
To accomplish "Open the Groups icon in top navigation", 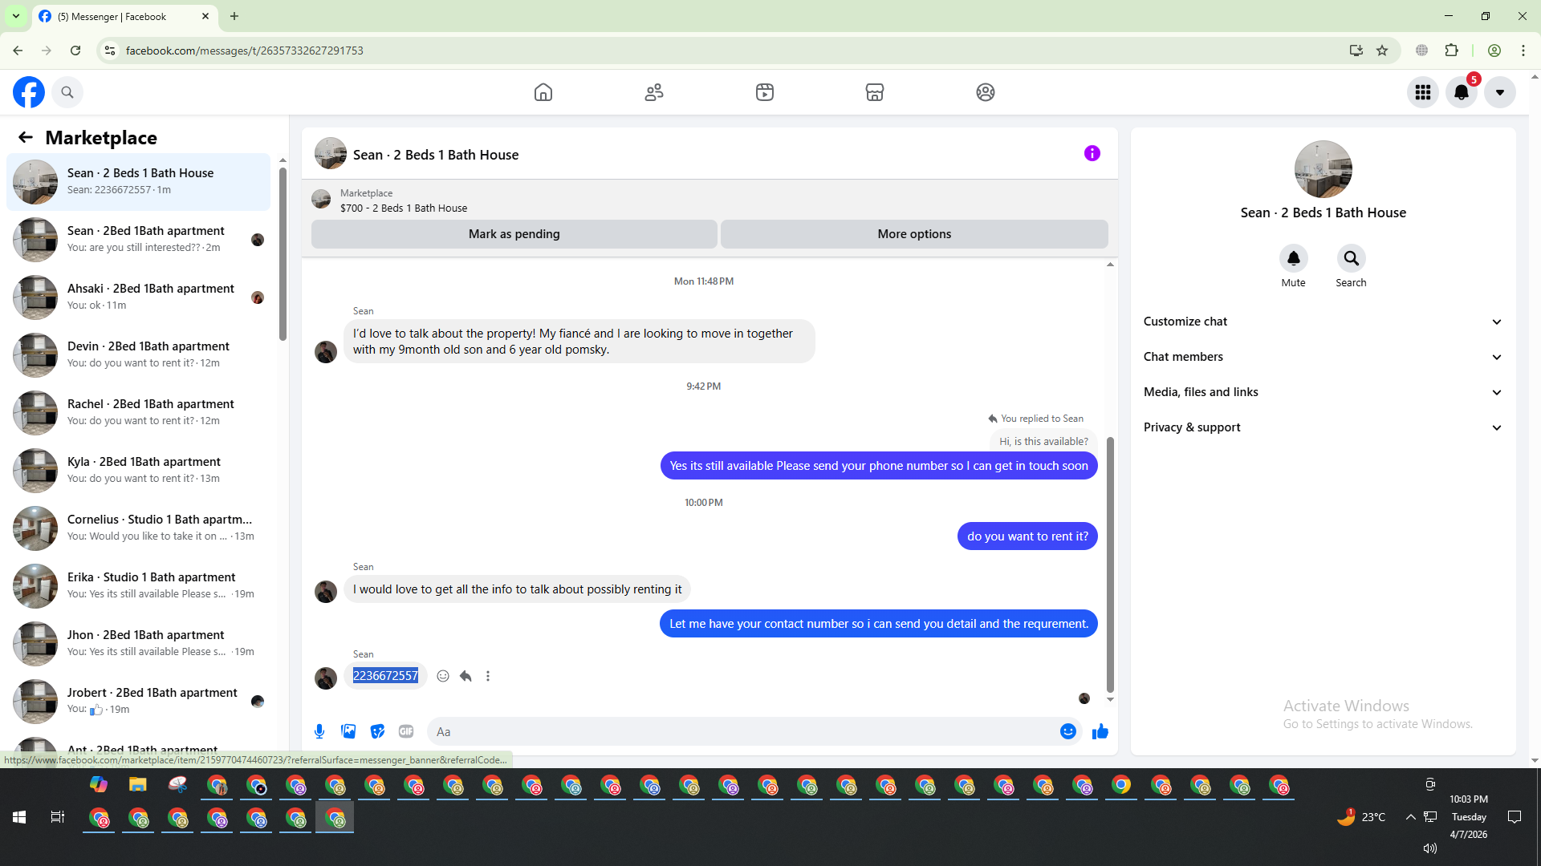I will pos(986,92).
